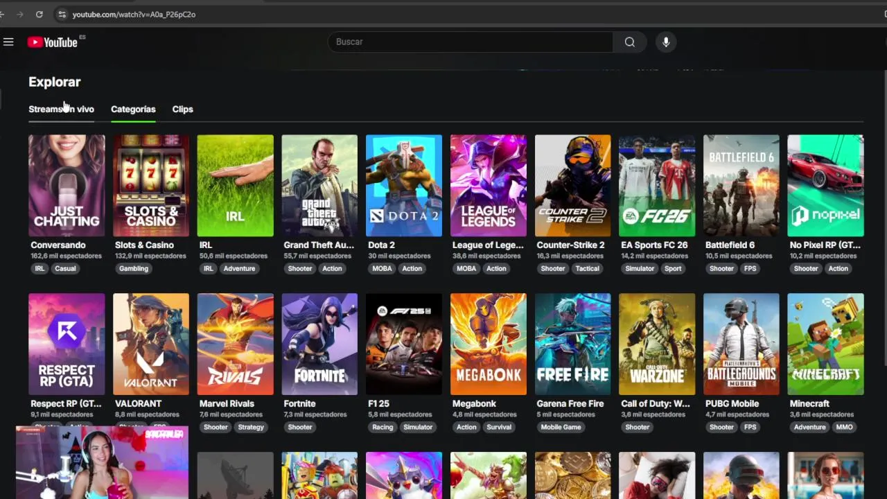This screenshot has height=499, width=887.
Task: Open the IRL grass cover
Action: [x=236, y=186]
